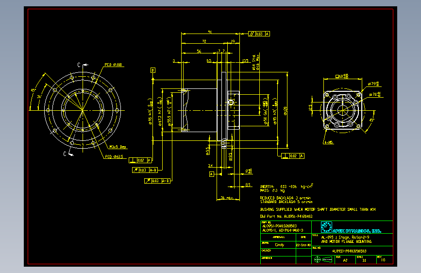Click the 'INERTIA' specification line
This screenshot has height=273, width=421.
(286, 186)
